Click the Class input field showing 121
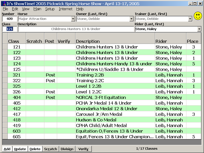This screenshot has width=204, height=153. pos(10,29)
